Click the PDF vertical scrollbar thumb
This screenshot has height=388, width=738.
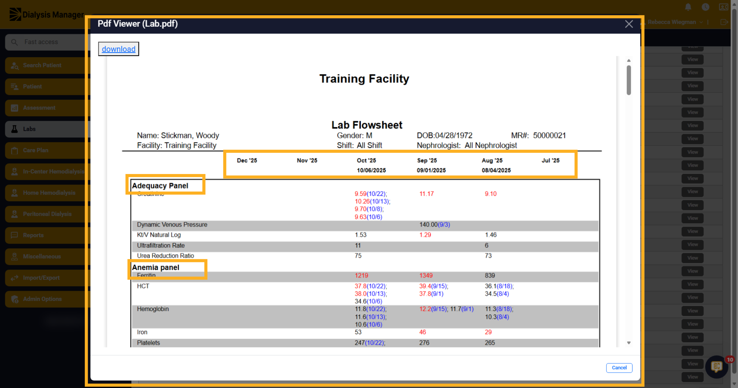[x=629, y=80]
